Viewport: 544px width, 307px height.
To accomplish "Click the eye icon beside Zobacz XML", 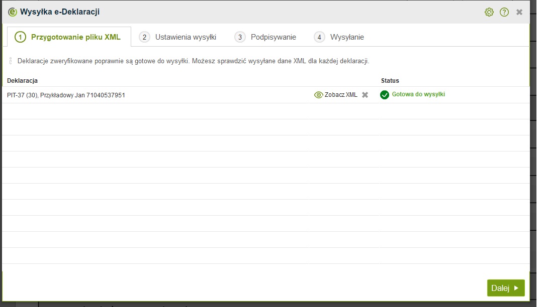I will pyautogui.click(x=318, y=95).
